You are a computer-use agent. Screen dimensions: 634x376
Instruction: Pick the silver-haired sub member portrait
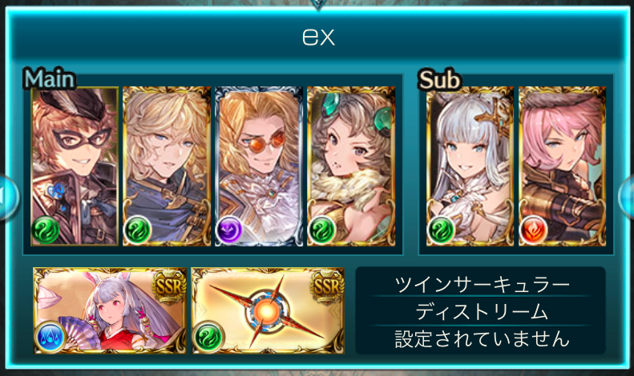click(470, 166)
